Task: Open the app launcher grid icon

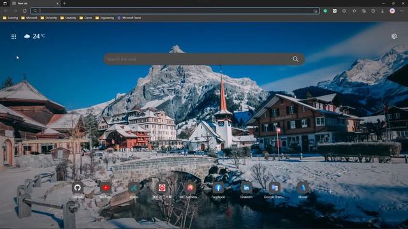Action: click(14, 37)
